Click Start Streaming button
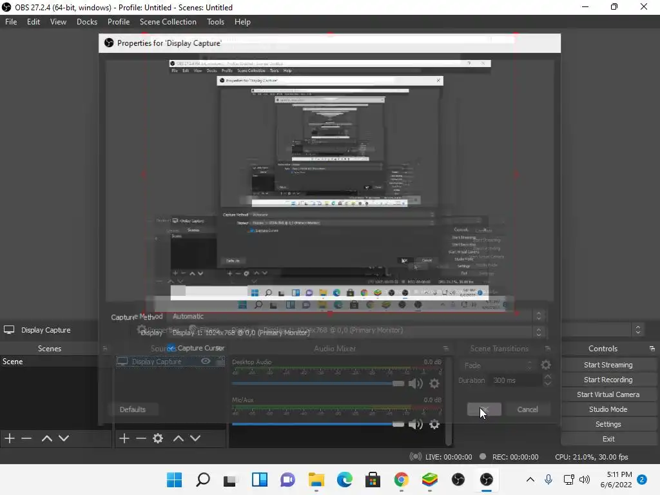Viewport: 660px width, 495px height. [608, 365]
